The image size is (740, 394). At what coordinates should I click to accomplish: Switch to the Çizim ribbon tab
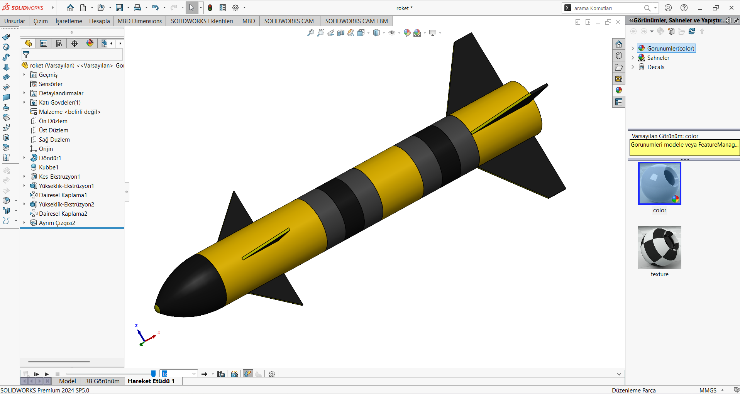(x=41, y=21)
